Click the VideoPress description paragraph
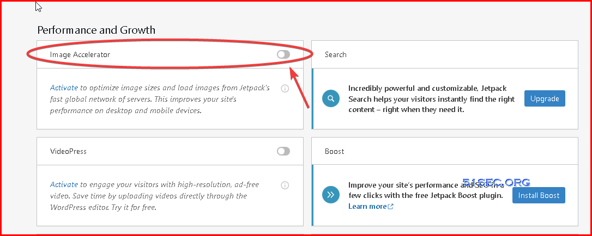The height and width of the screenshot is (236, 592). [154, 196]
